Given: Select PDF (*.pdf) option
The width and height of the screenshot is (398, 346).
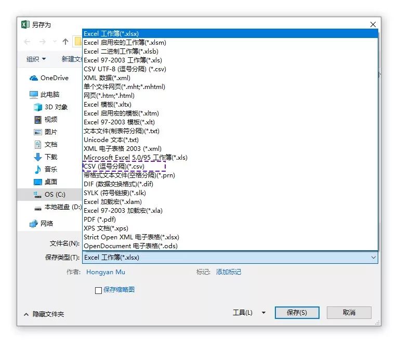Looking at the screenshot, I should 230,220.
